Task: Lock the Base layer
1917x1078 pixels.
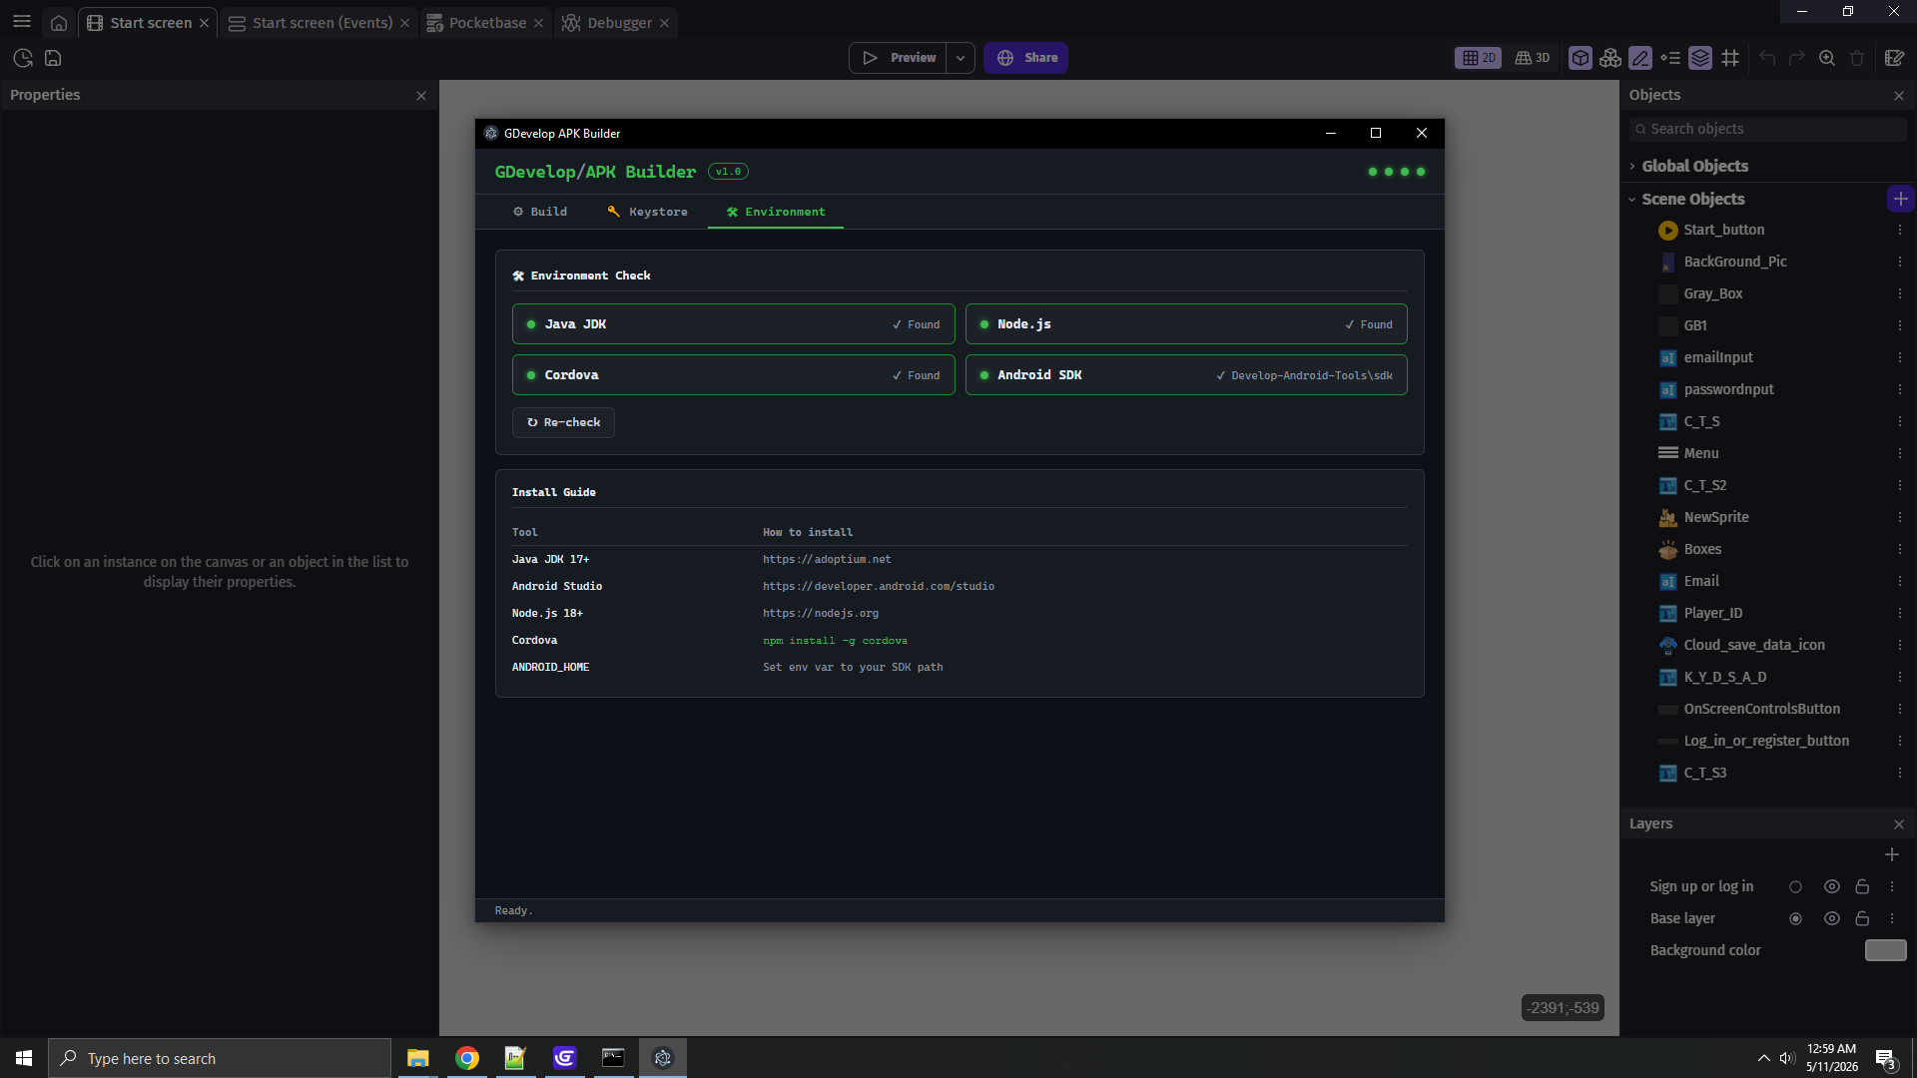Action: [1862, 918]
